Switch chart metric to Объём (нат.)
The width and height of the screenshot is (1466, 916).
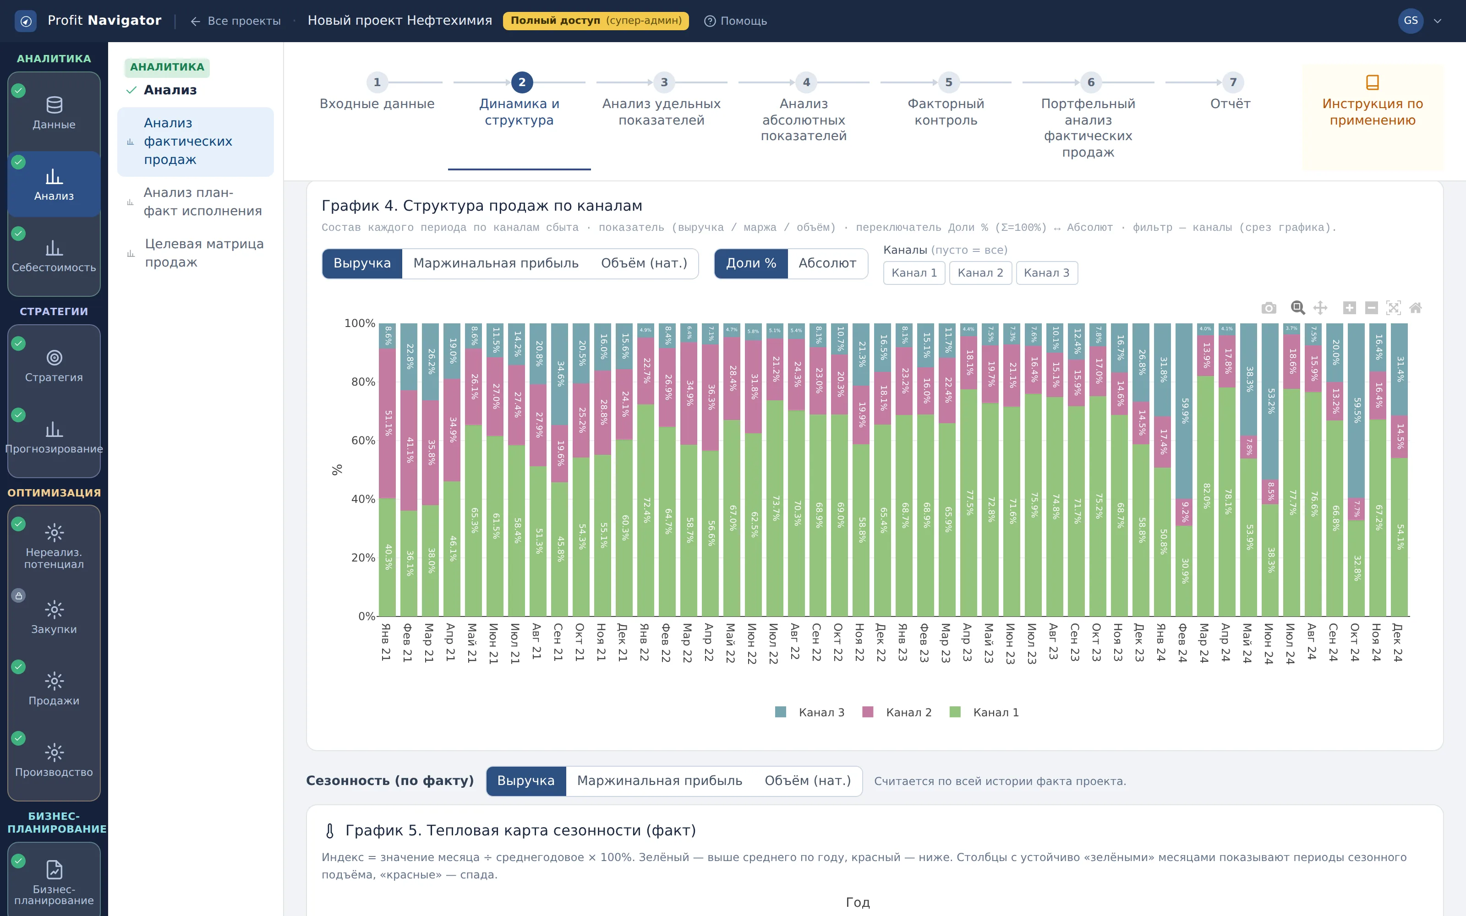644,263
